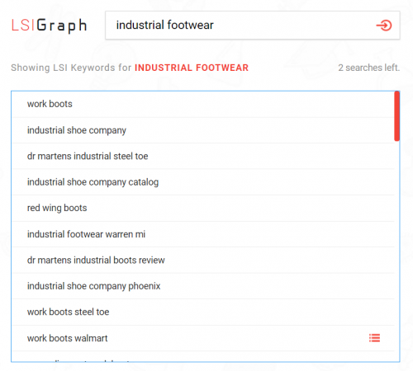Click the search submit arrow icon
The height and width of the screenshot is (371, 413).
click(384, 26)
